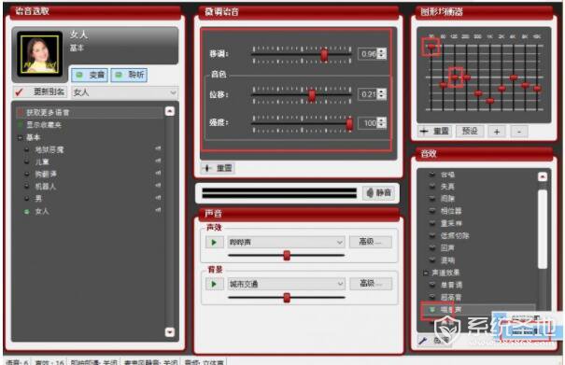Click the 更新别名 update alias button

pos(40,92)
